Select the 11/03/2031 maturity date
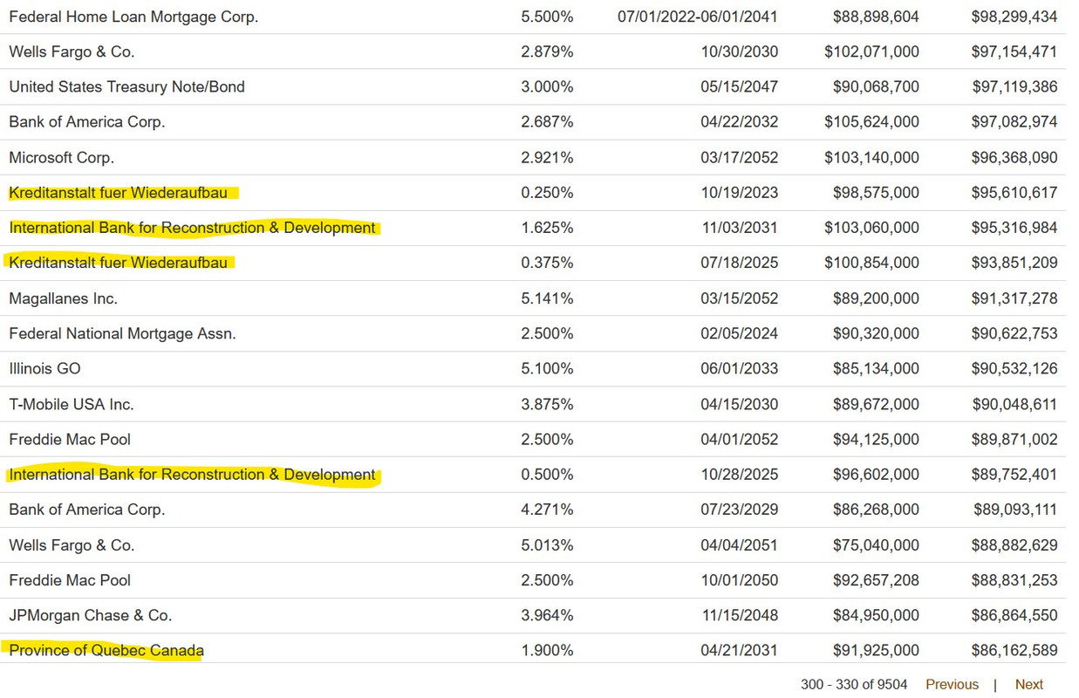Viewport: 1079px width, 698px height. pos(740,228)
